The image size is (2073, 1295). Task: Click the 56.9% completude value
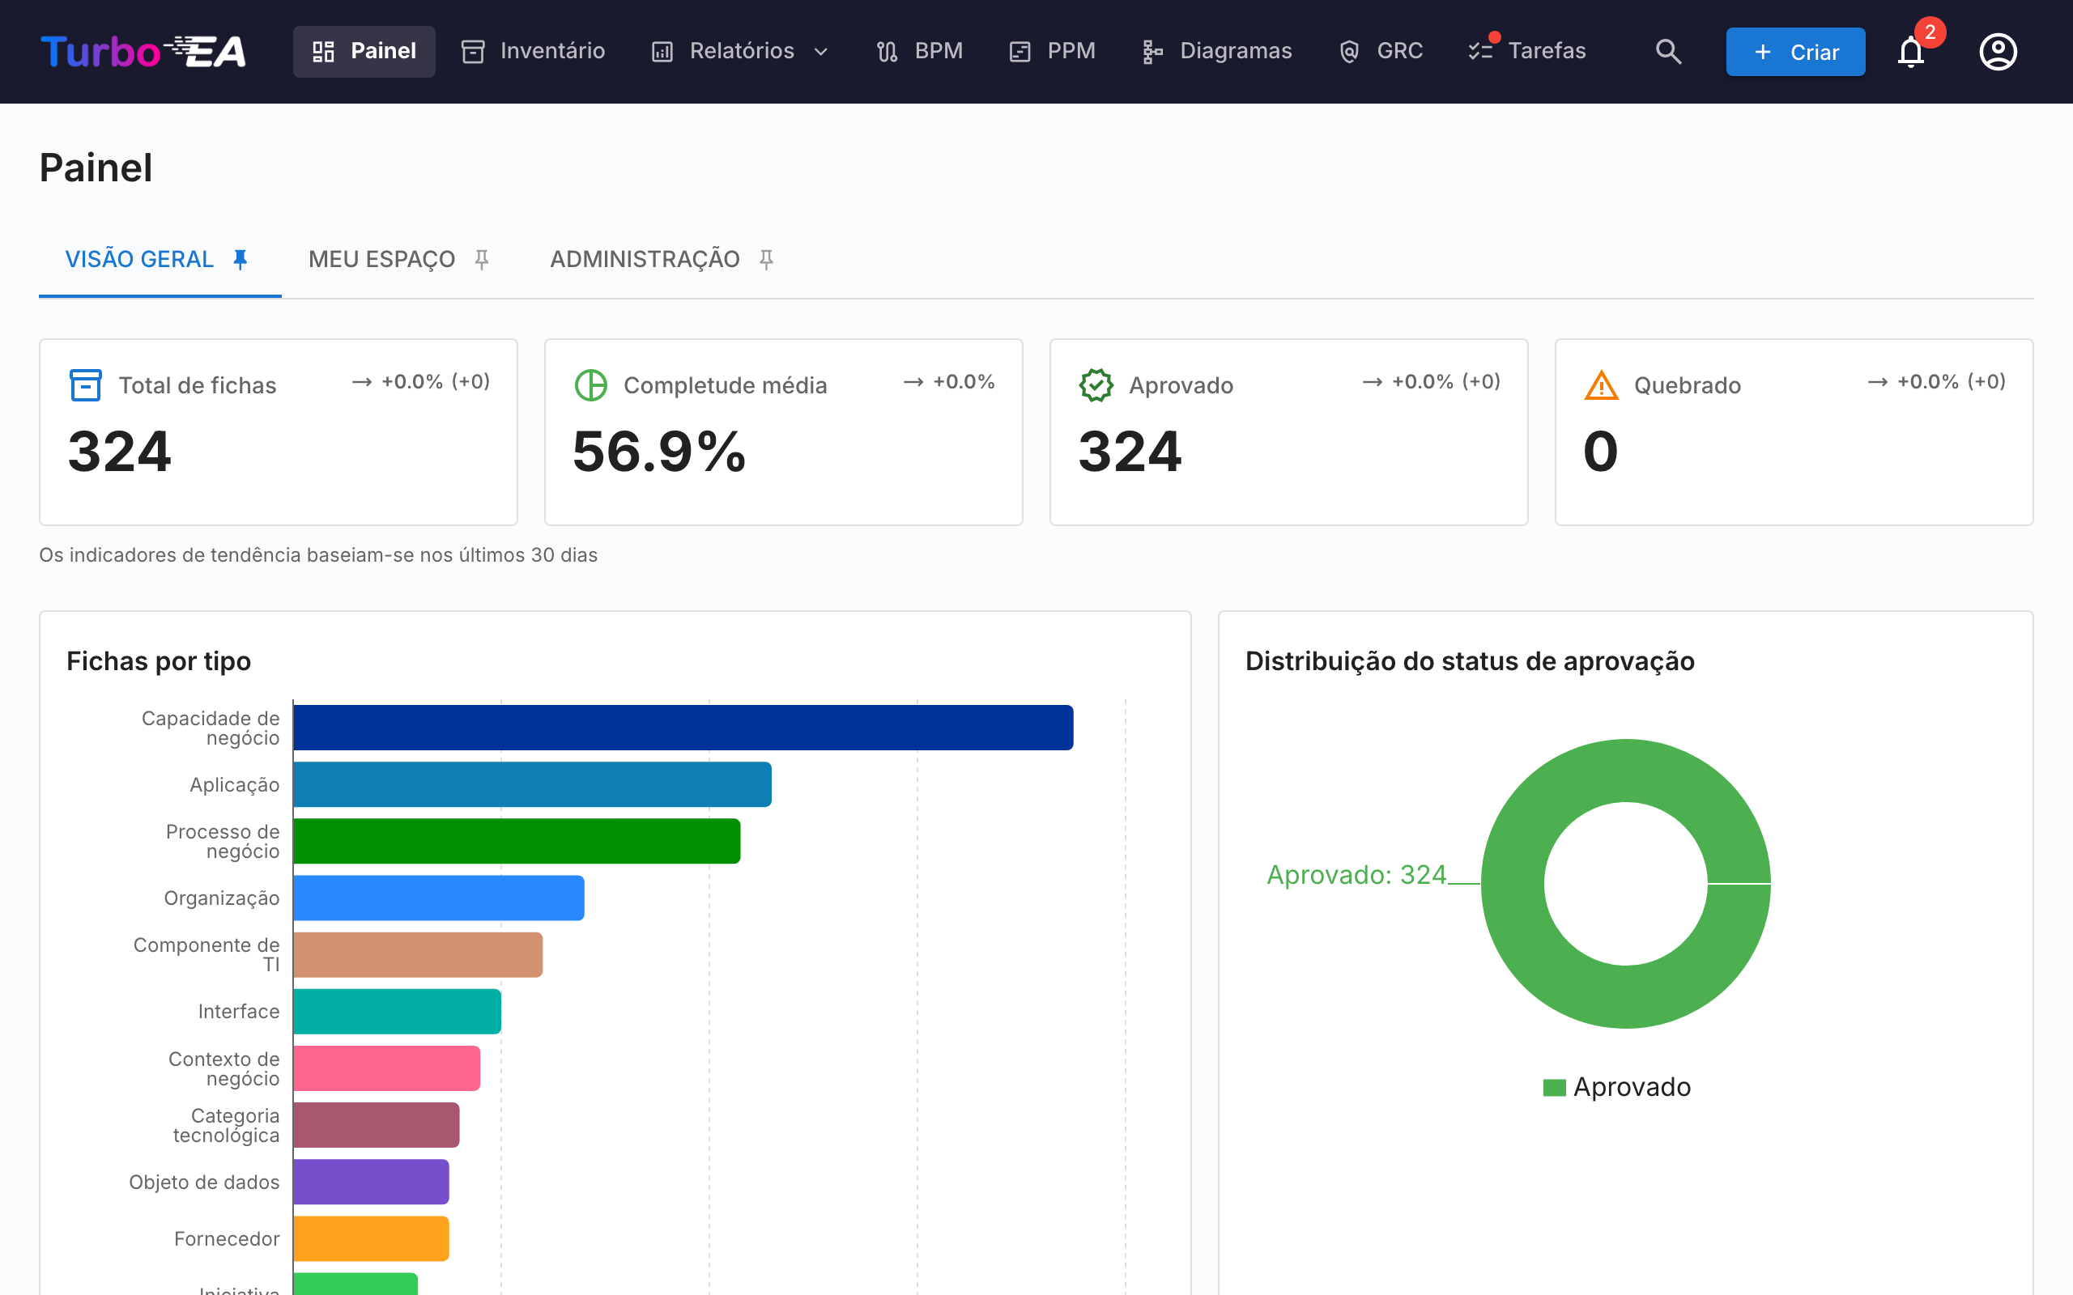click(x=658, y=452)
